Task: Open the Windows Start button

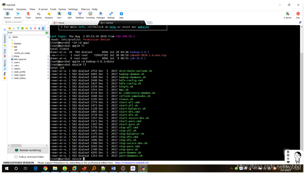Action: point(7,168)
